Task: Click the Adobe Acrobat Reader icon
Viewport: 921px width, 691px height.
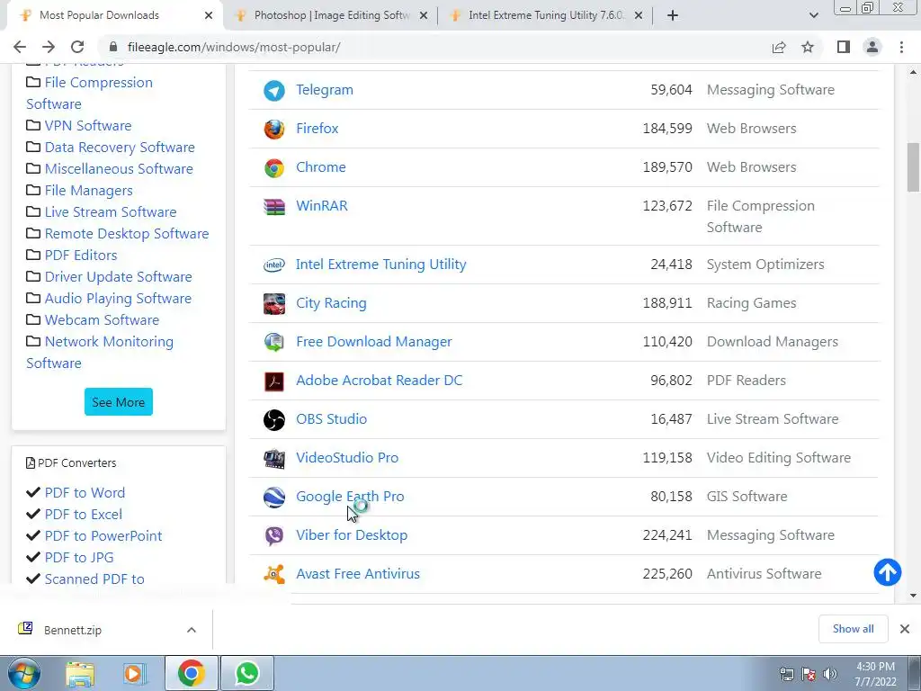Action: (x=273, y=381)
